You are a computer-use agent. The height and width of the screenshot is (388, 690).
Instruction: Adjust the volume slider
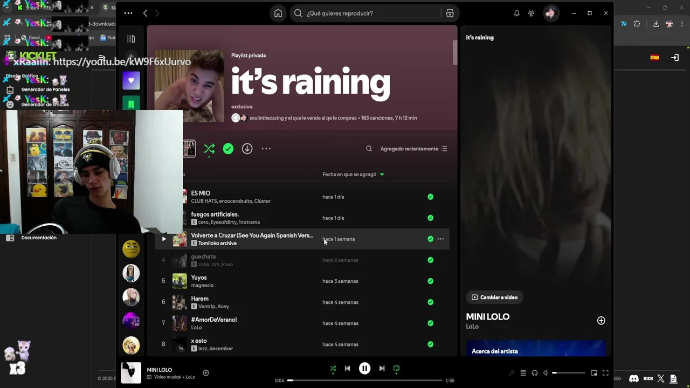568,373
